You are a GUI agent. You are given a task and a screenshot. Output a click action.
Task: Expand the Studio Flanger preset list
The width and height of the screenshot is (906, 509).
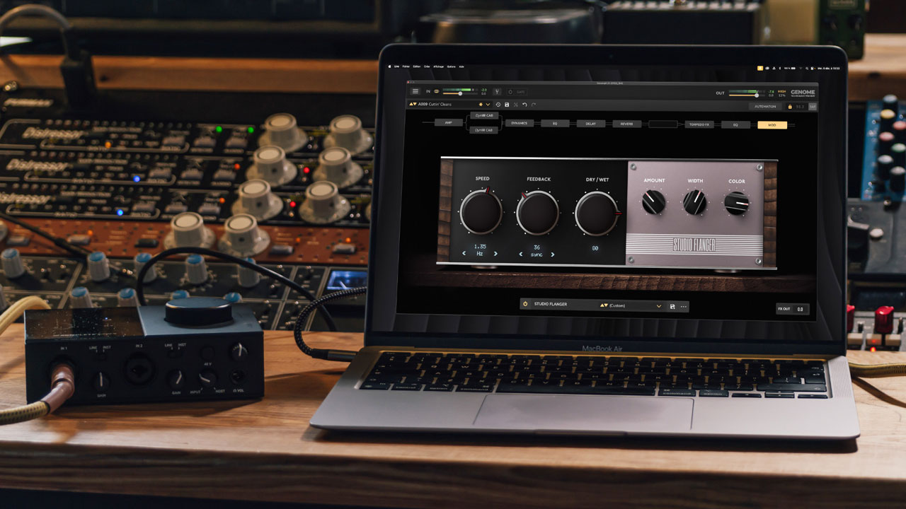pyautogui.click(x=659, y=306)
